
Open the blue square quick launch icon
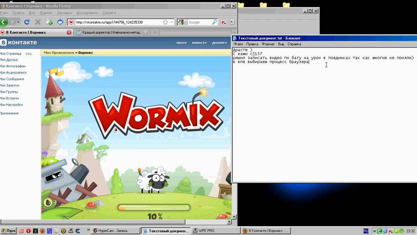50,231
